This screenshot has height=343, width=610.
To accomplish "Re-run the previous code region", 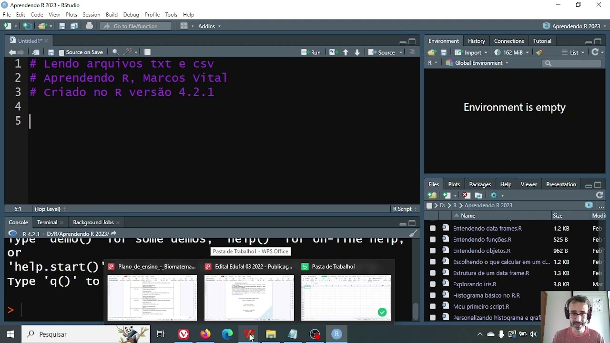I will tap(333, 52).
